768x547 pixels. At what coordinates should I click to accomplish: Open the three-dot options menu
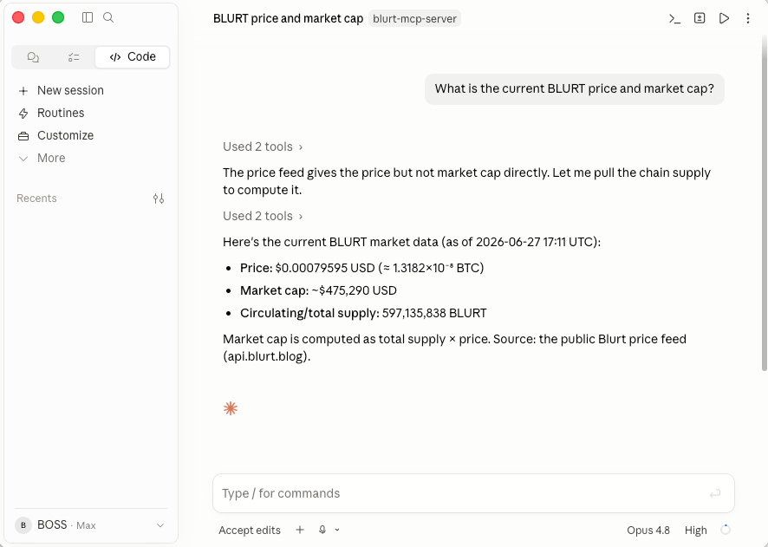(x=748, y=18)
